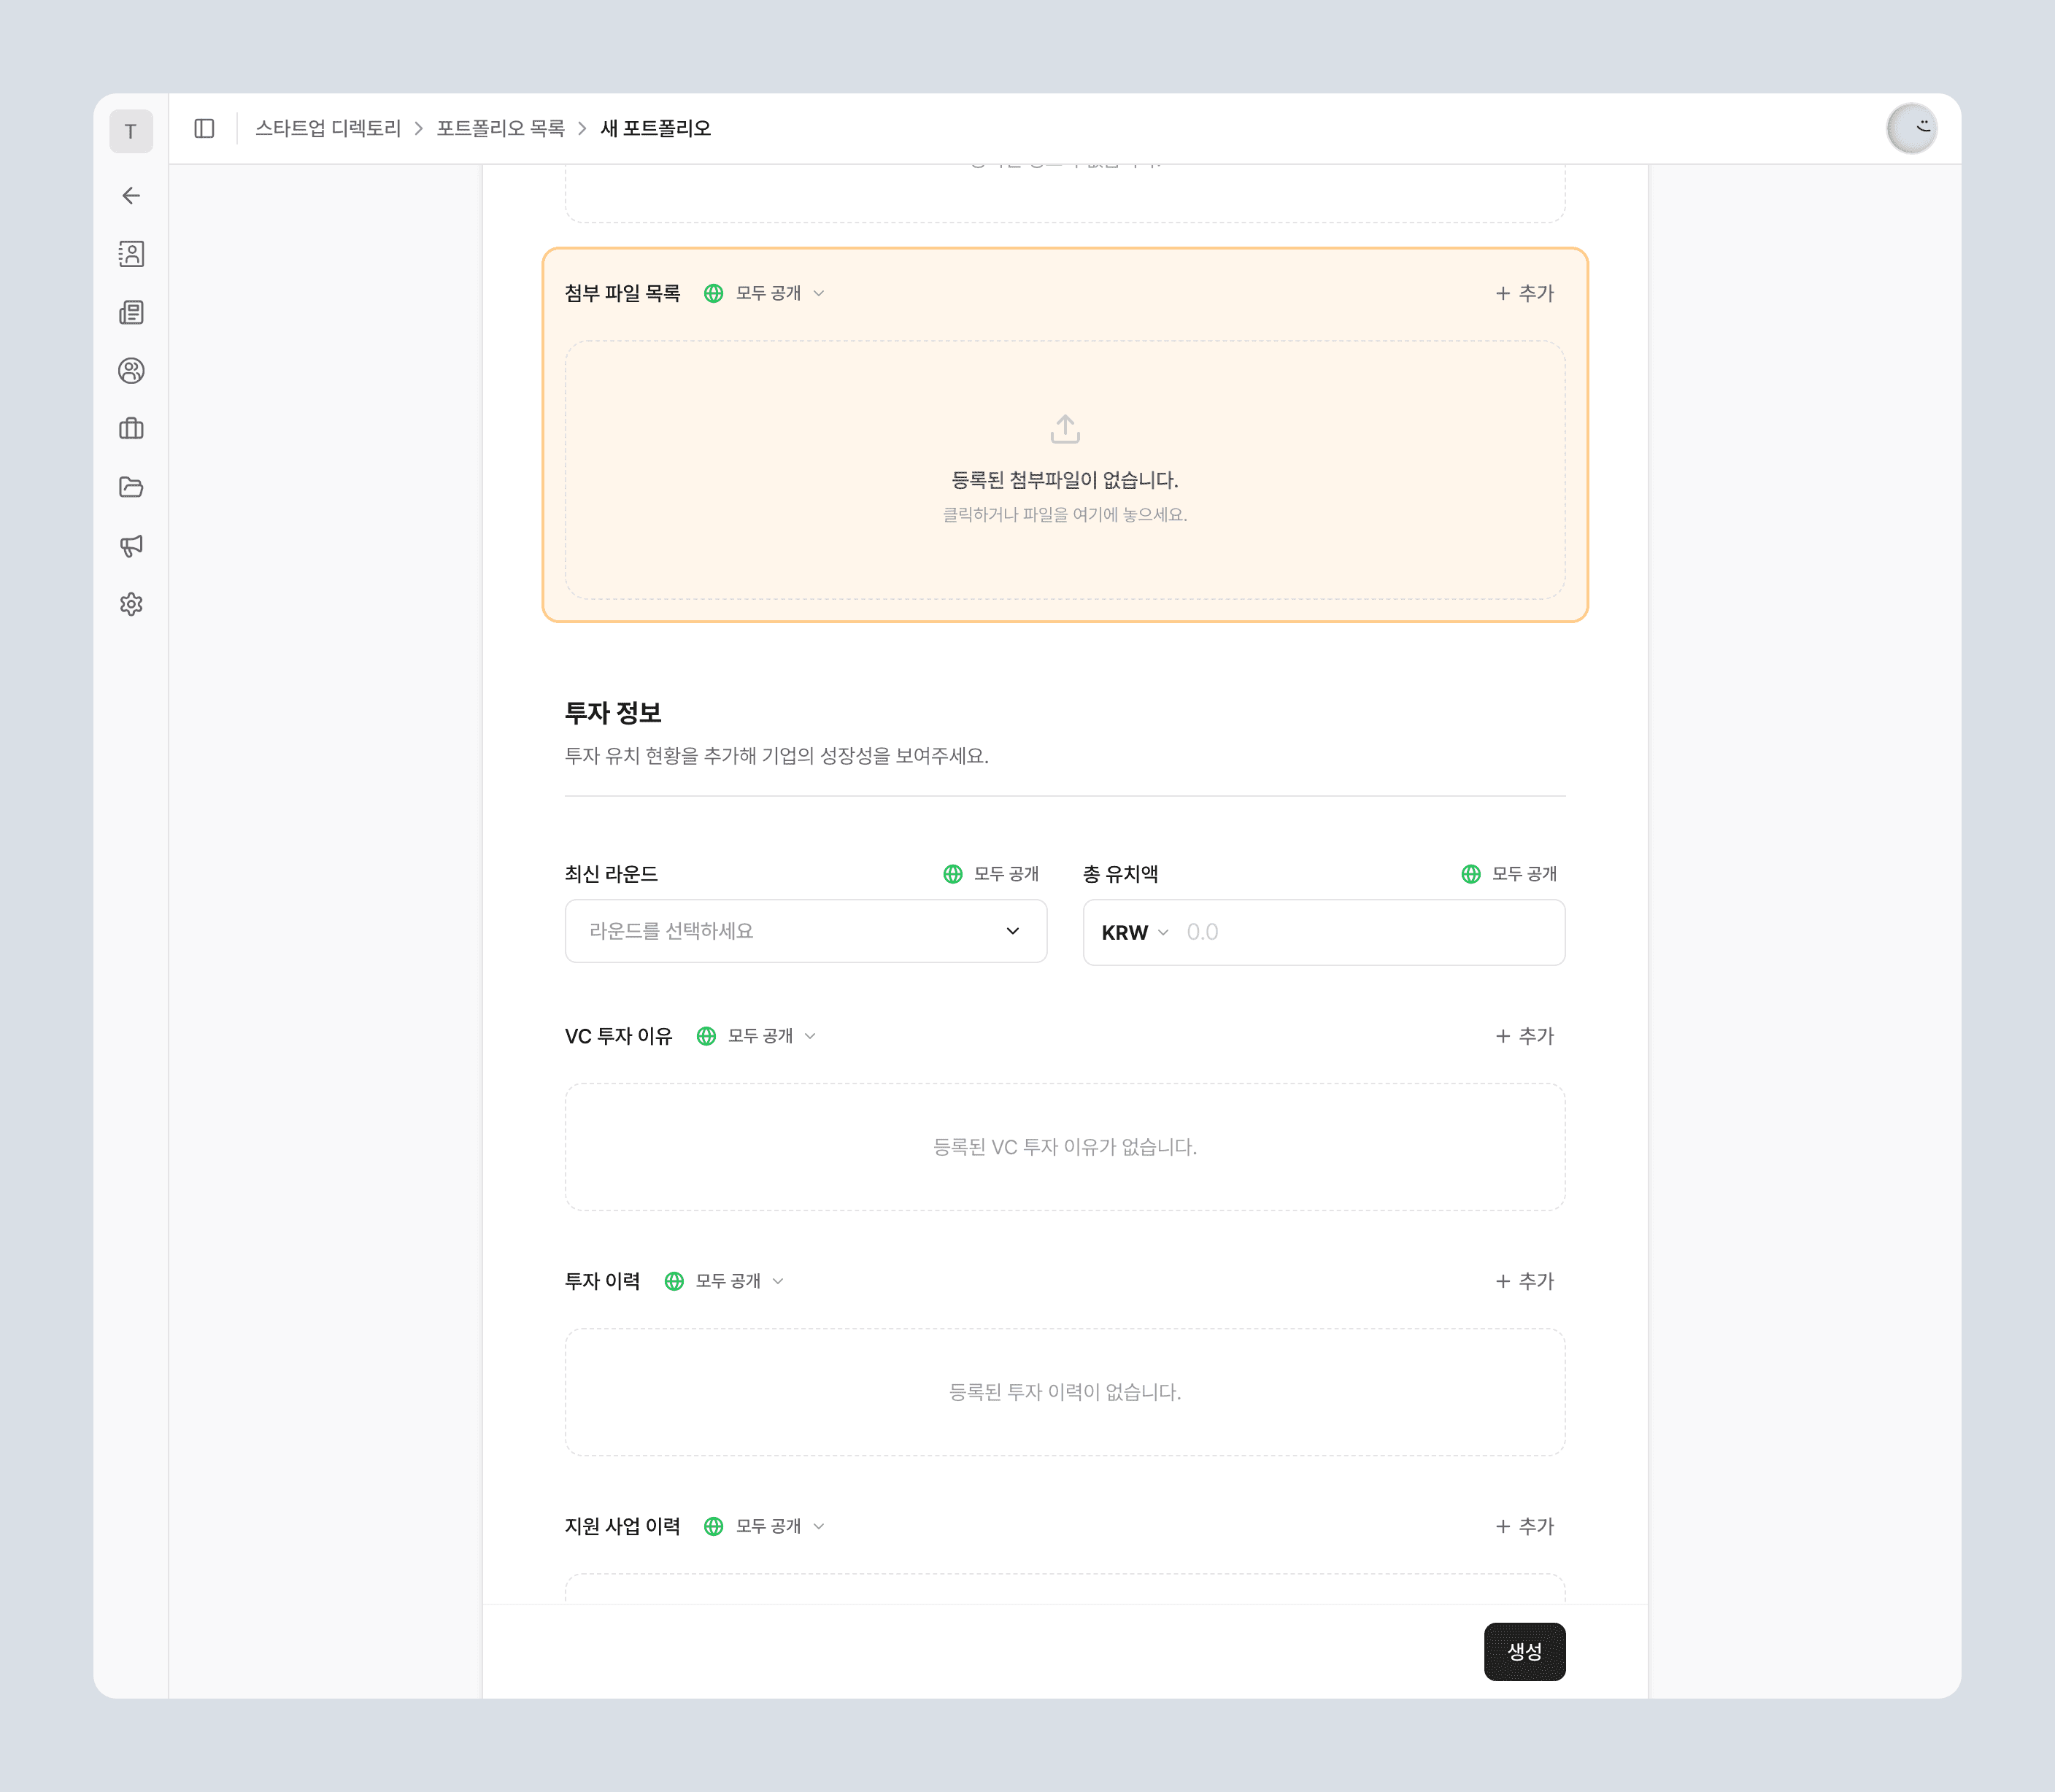2055x1792 pixels.
Task: Add a VC 투자 이유 entry
Action: tap(1525, 1036)
